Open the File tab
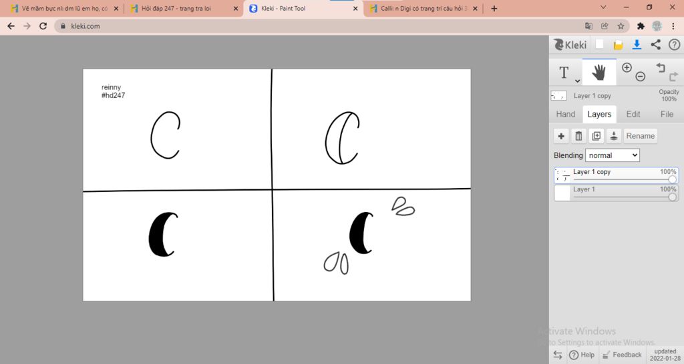Image resolution: width=684 pixels, height=364 pixels. coord(667,114)
